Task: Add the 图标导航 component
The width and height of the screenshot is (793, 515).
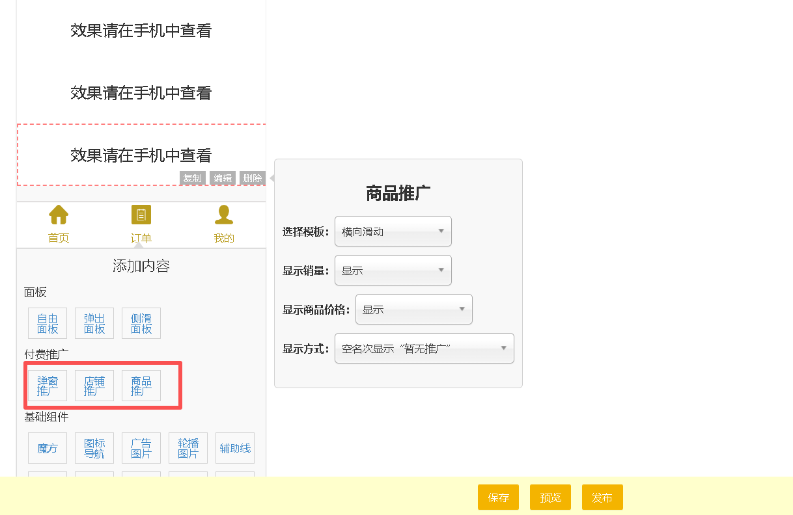Action: 94,448
